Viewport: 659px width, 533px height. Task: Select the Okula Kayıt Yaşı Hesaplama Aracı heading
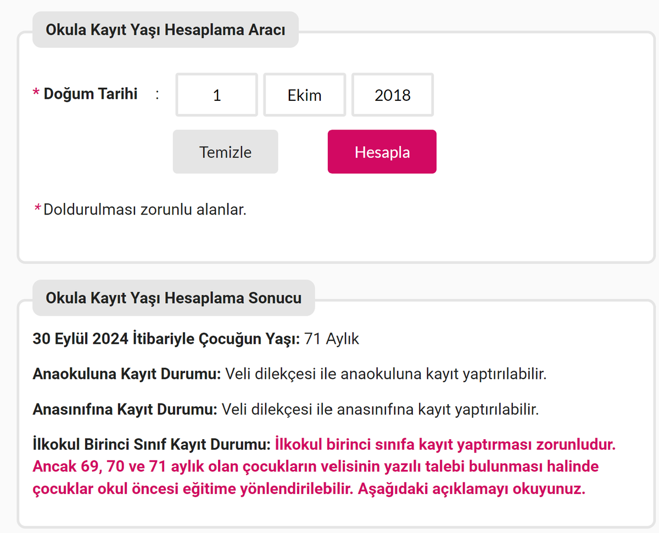click(x=165, y=30)
